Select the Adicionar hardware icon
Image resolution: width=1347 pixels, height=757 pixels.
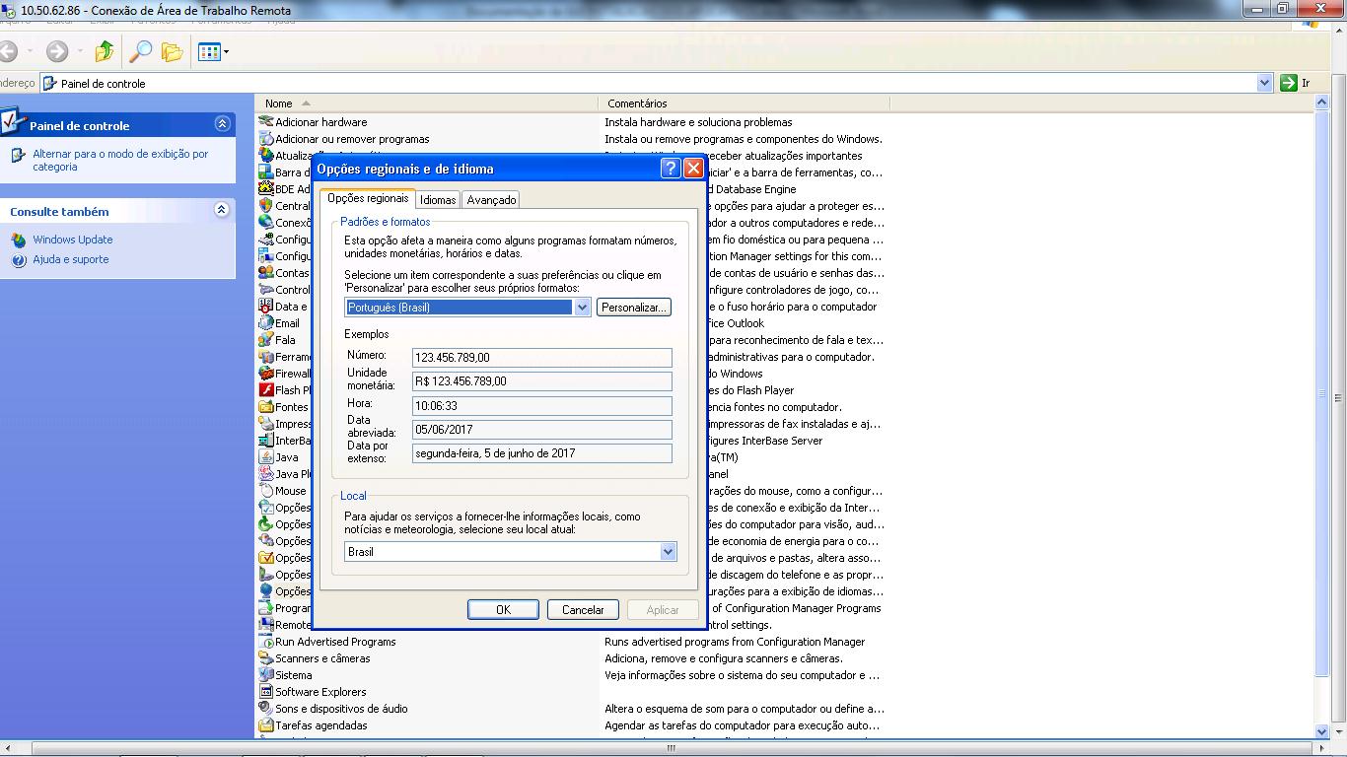pyautogui.click(x=265, y=122)
